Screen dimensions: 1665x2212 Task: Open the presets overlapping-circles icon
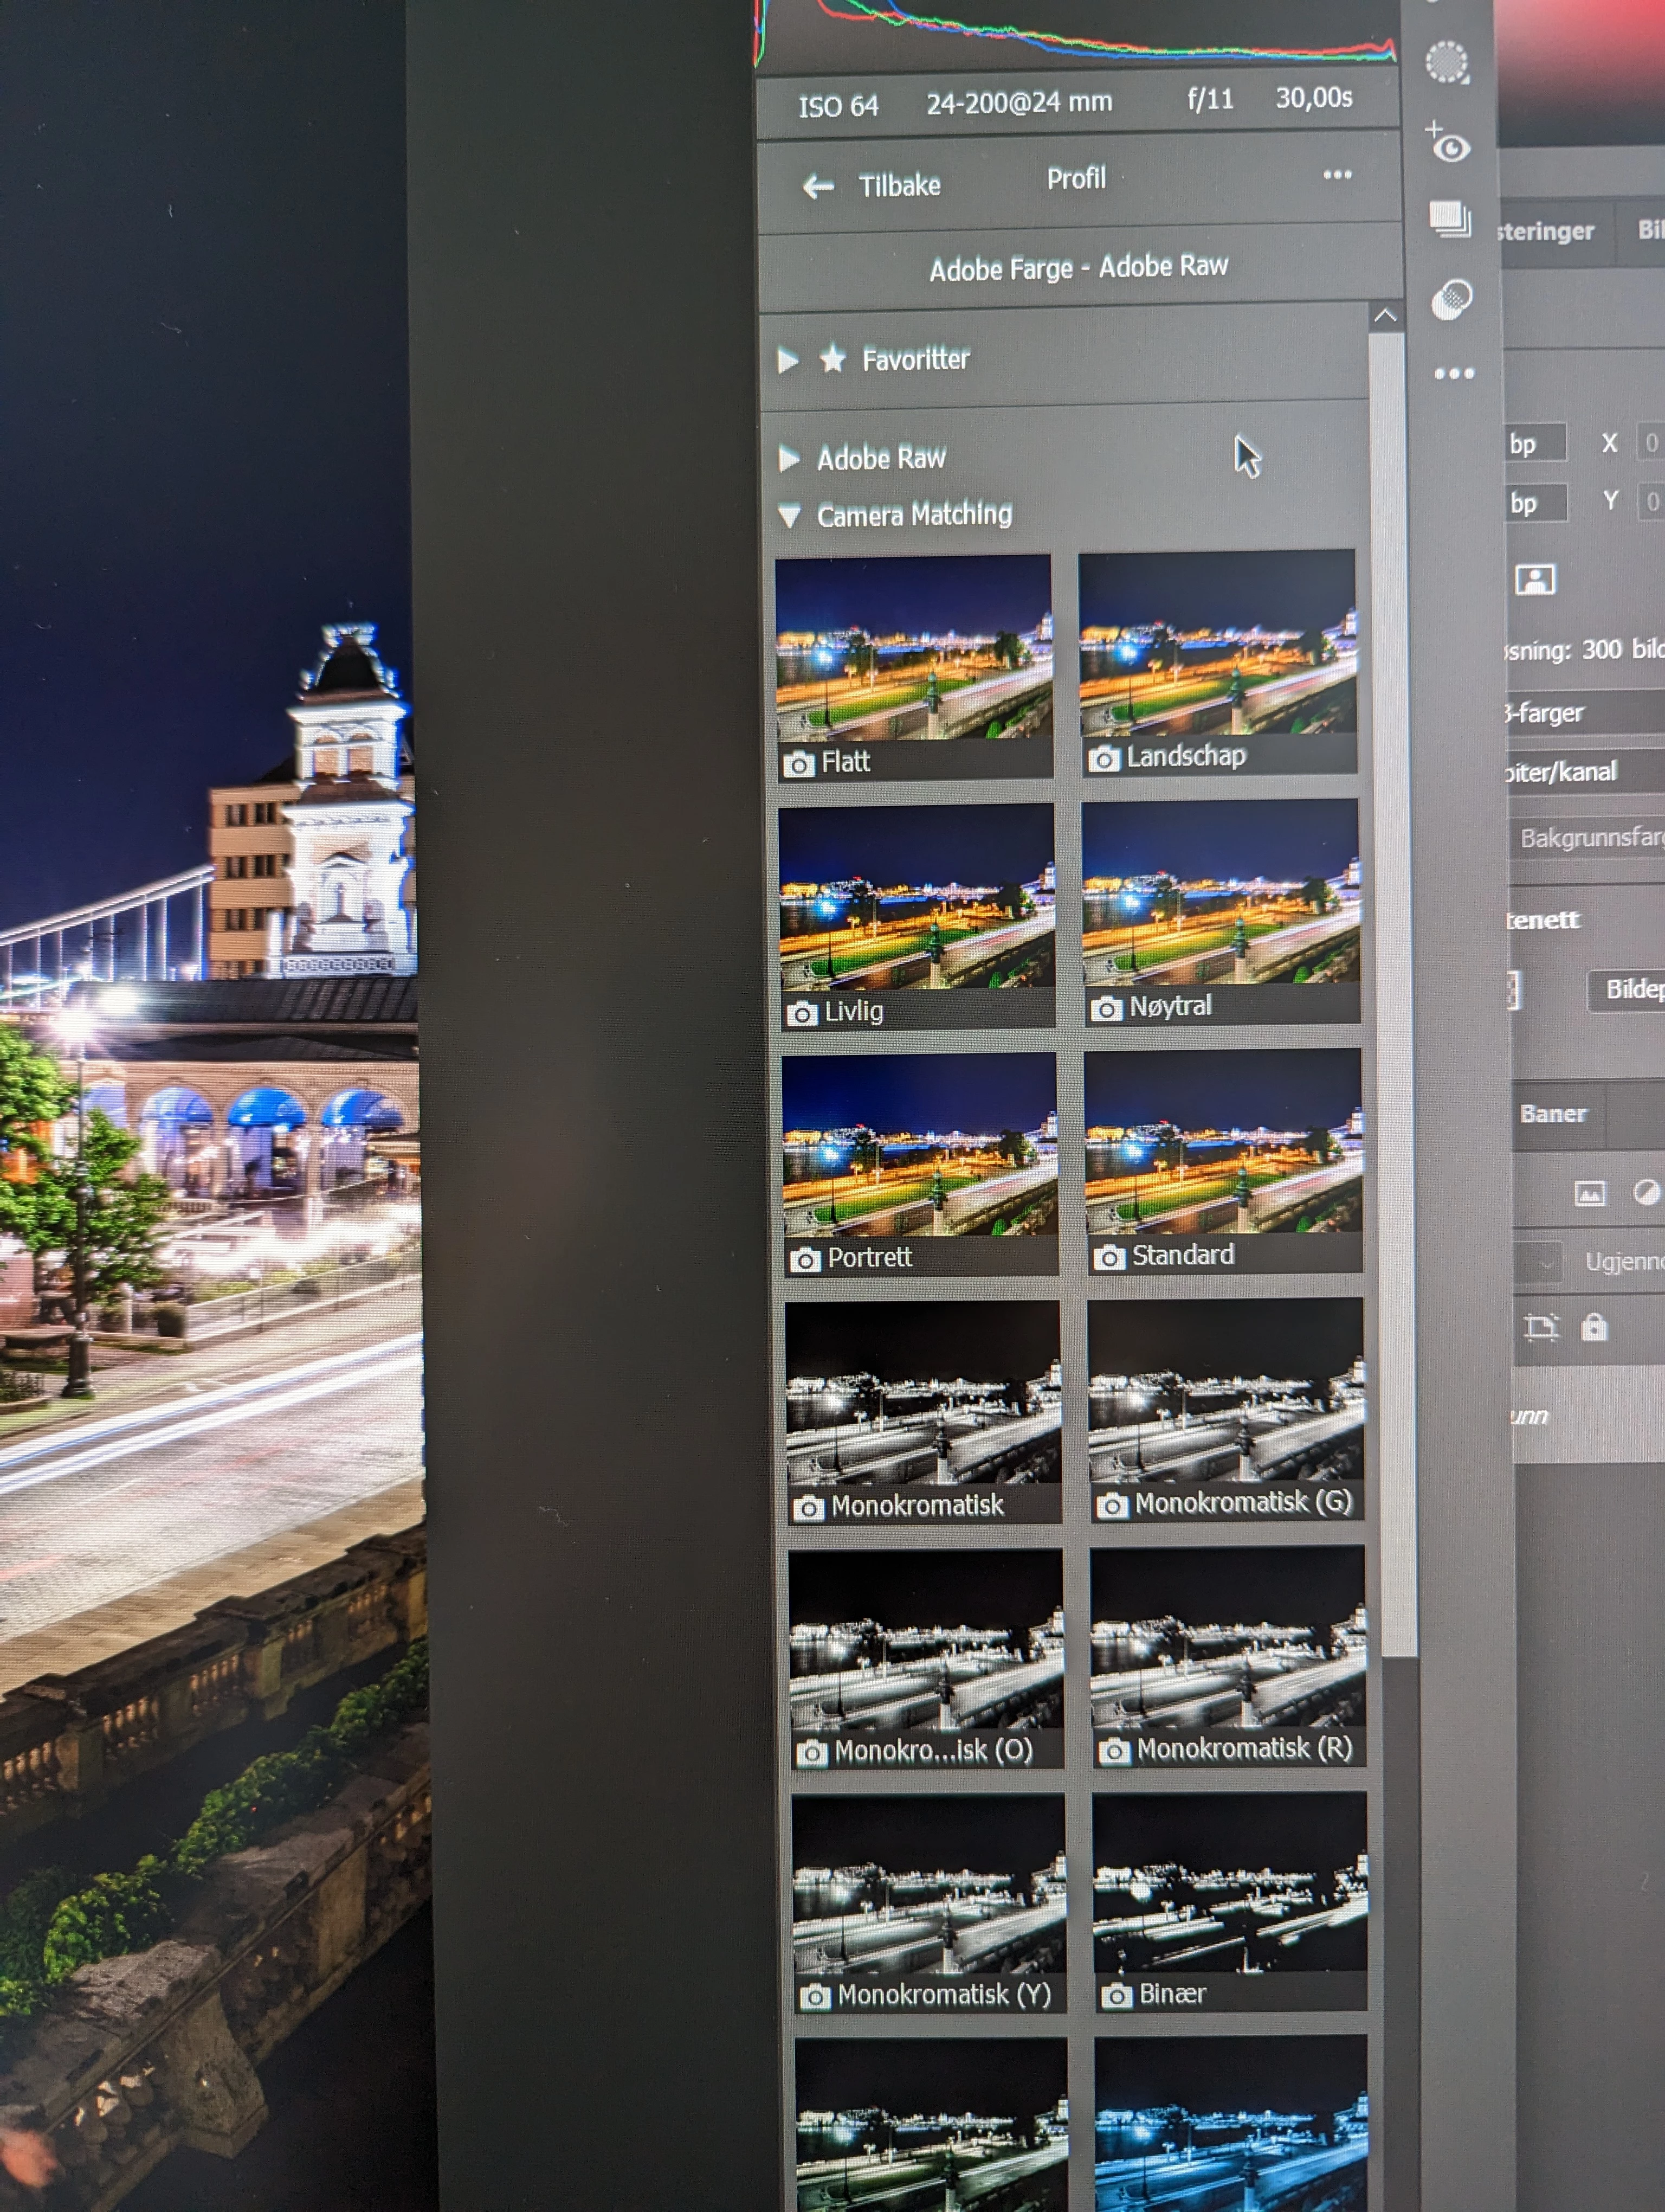pos(1451,299)
